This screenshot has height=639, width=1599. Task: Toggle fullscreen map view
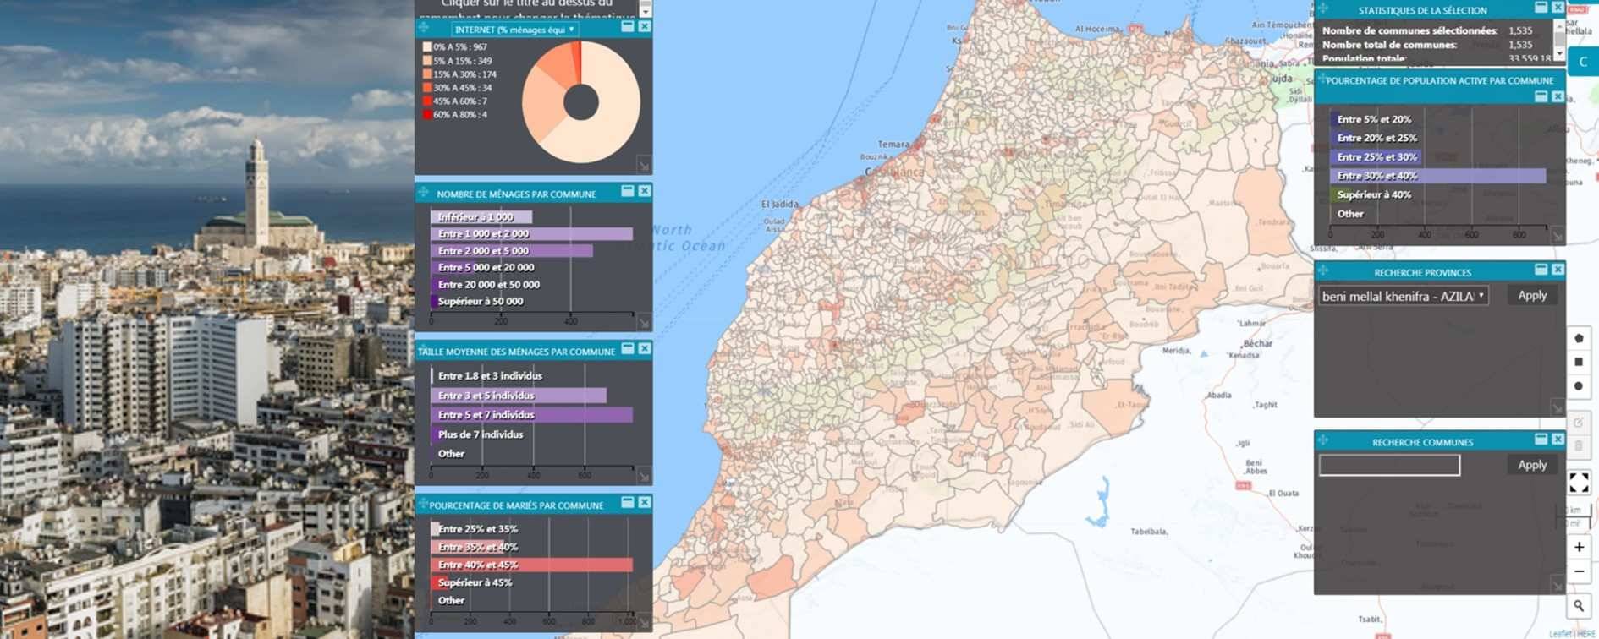[x=1579, y=483]
